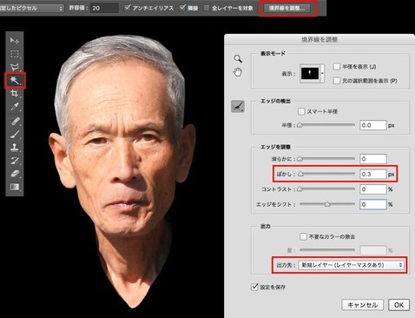This screenshot has width=415, height=318.
Task: Open the 表示 view mode dropdown
Action: pos(322,73)
